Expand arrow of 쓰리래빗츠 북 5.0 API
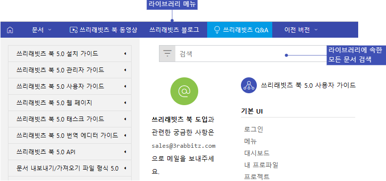Screen dimensions: 386x181 coord(125,152)
